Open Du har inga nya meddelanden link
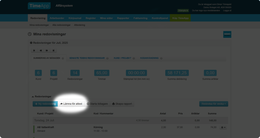 click(x=206, y=11)
